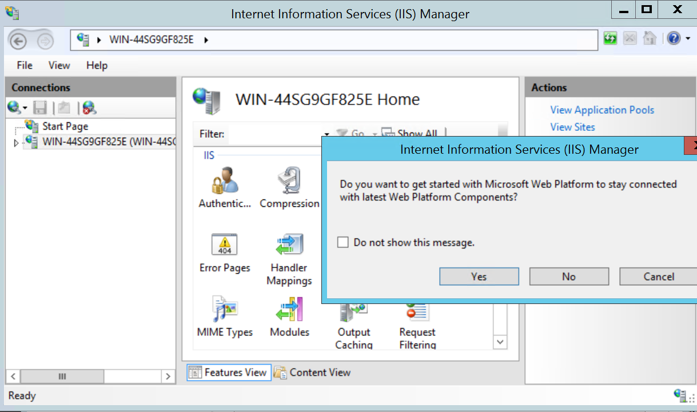Click the IIS group header label

pos(209,155)
